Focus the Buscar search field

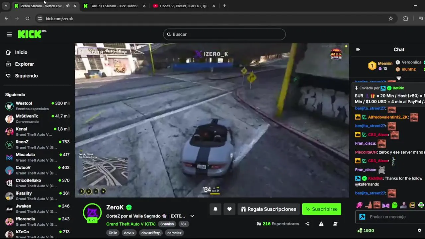click(x=224, y=34)
